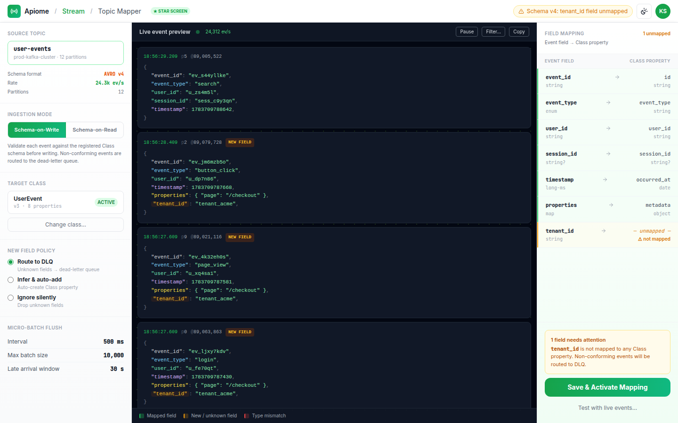This screenshot has height=423, width=678.
Task: Click the Late arrival window value 30 s
Action: [x=117, y=369]
